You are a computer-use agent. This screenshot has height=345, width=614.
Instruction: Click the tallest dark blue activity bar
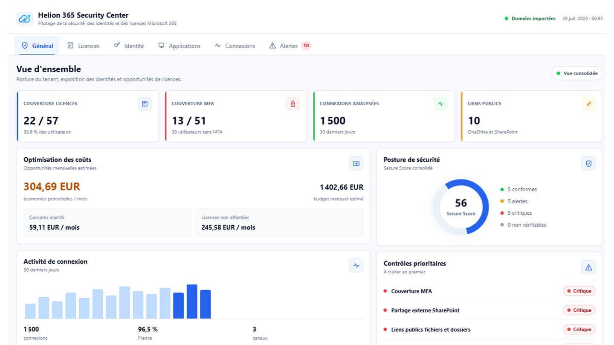click(x=192, y=302)
